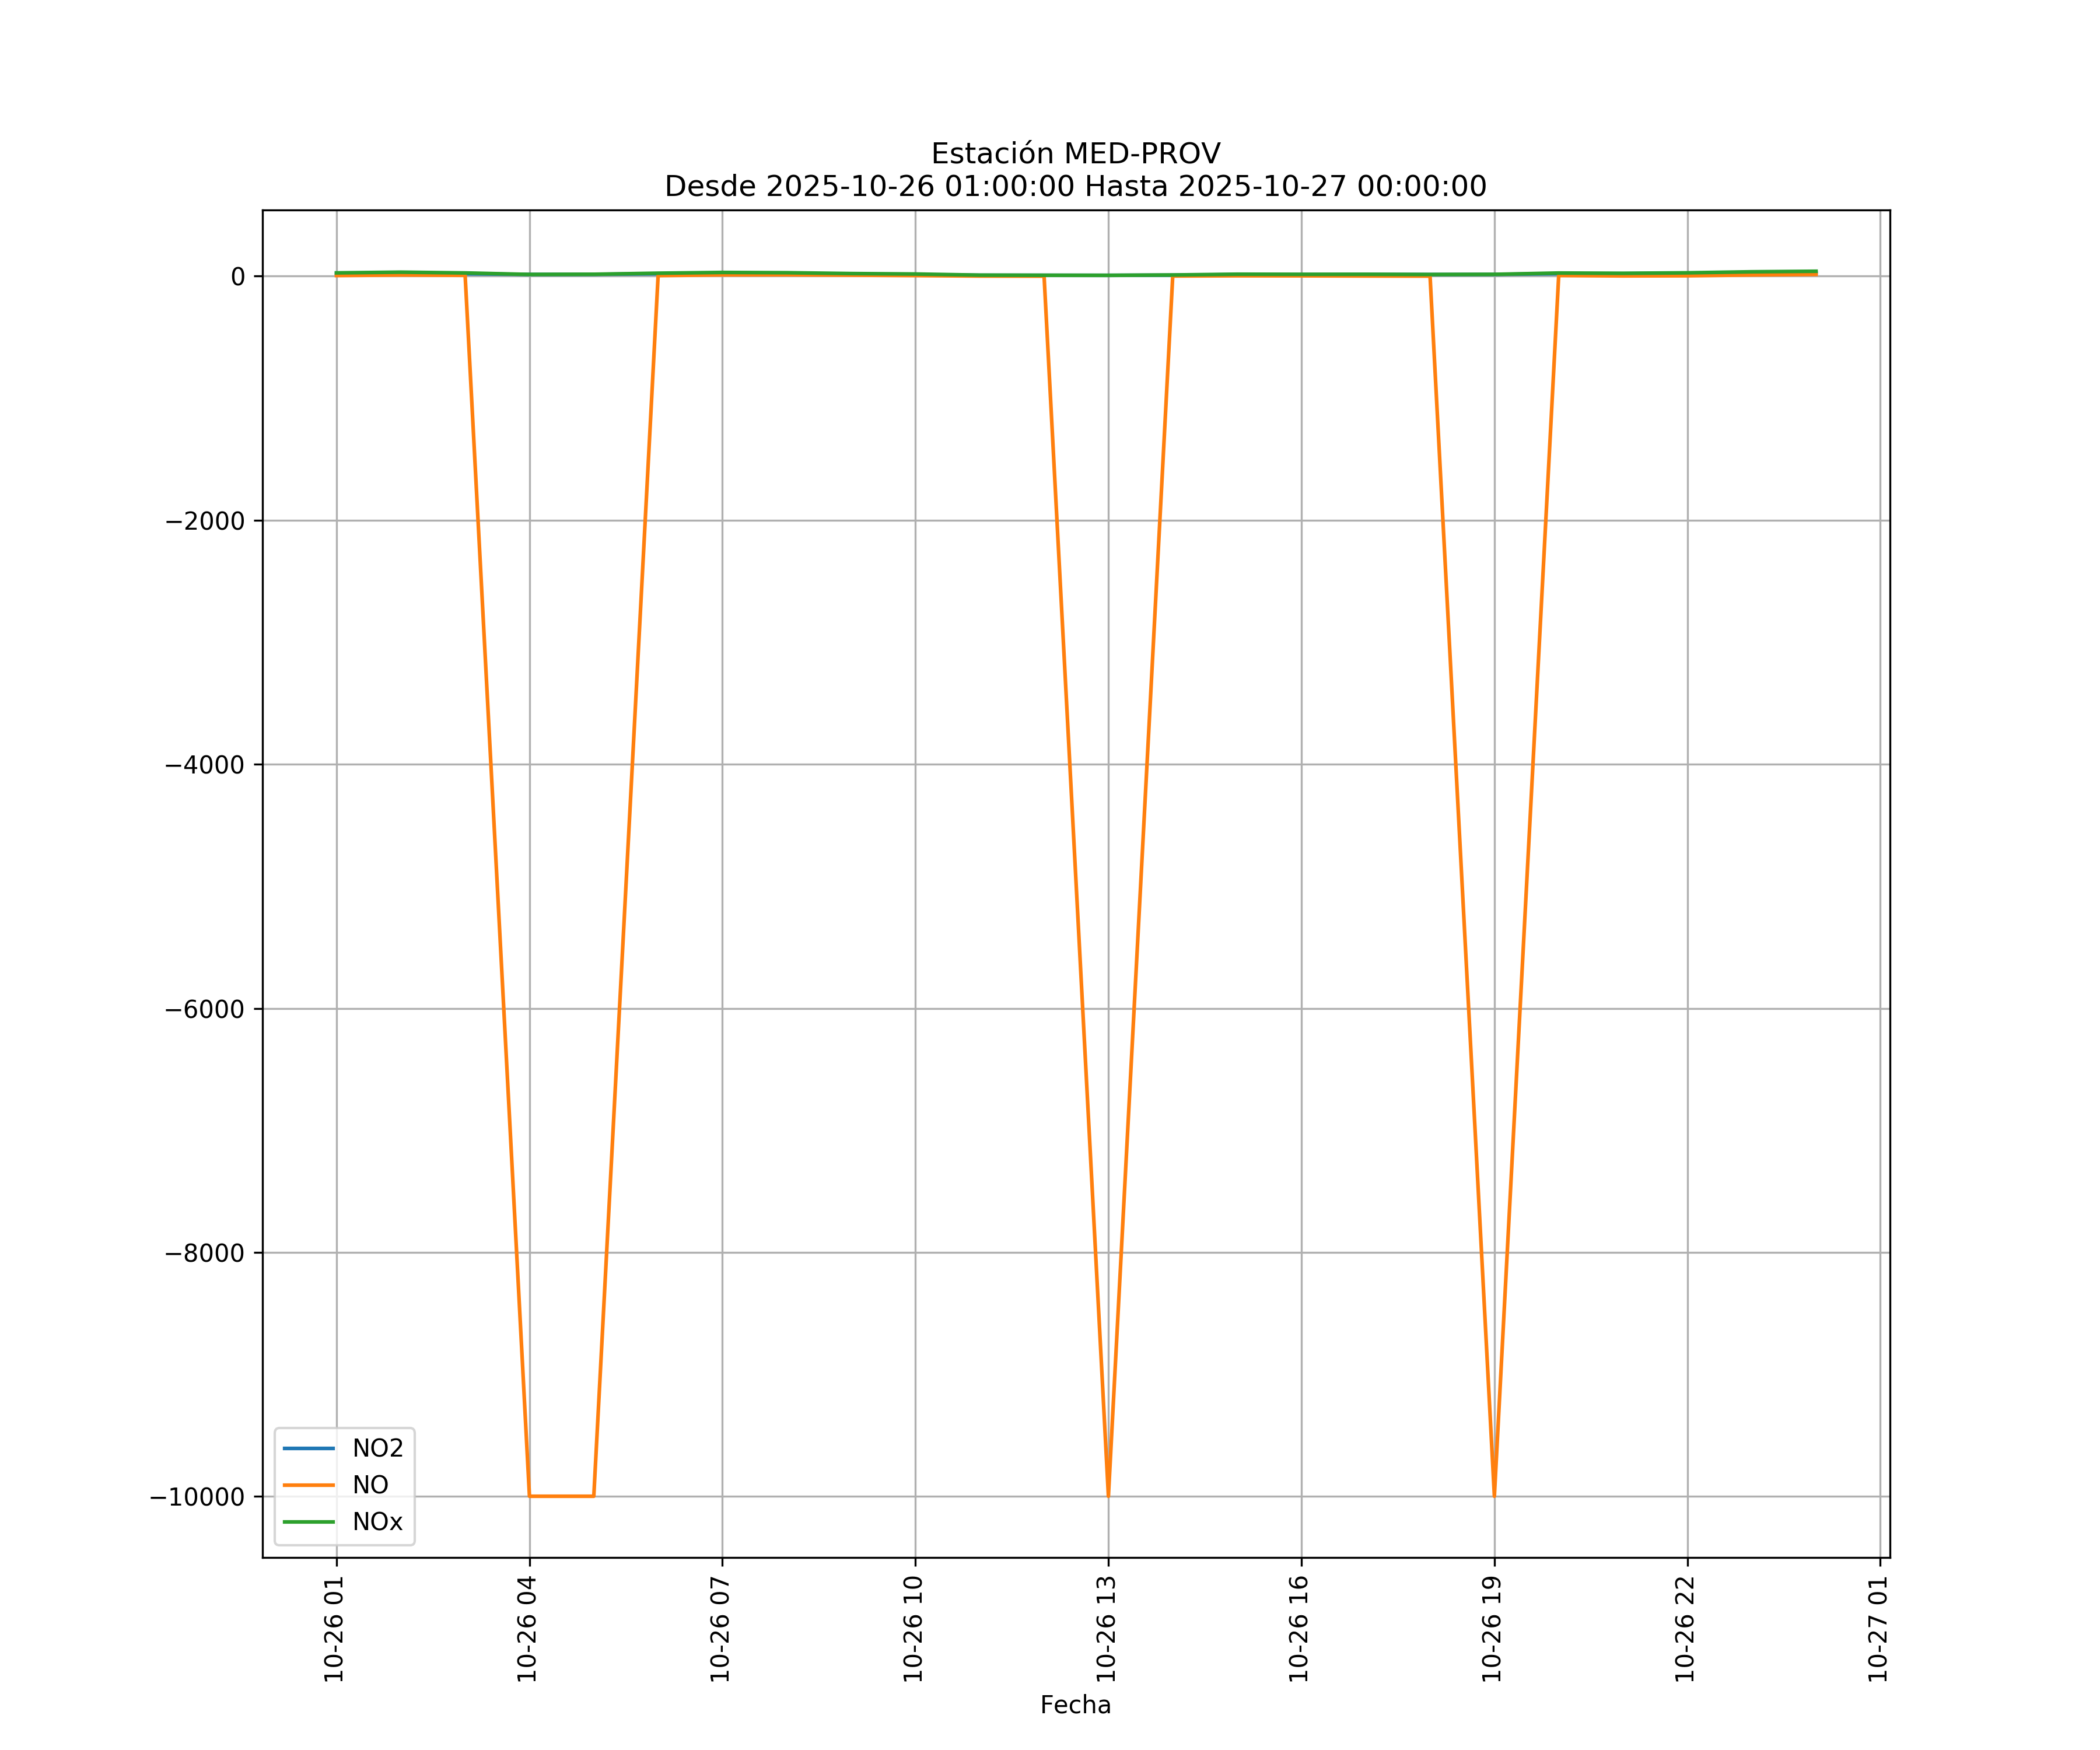The image size is (2100, 1750).
Task: Click the chart title Estación MED-PROV
Action: (x=1075, y=153)
